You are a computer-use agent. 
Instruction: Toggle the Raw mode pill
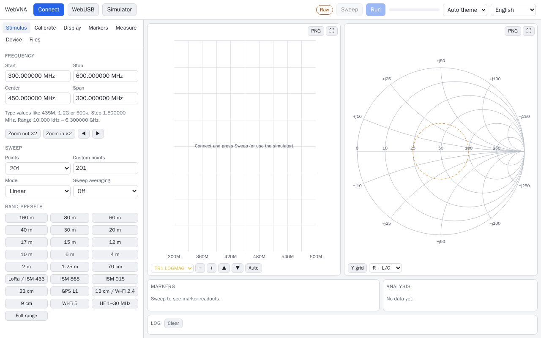point(325,10)
